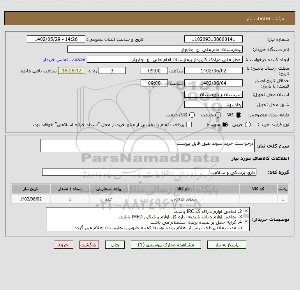Select the خدمت radio option
This screenshot has height=290, width=300.
(218, 115)
